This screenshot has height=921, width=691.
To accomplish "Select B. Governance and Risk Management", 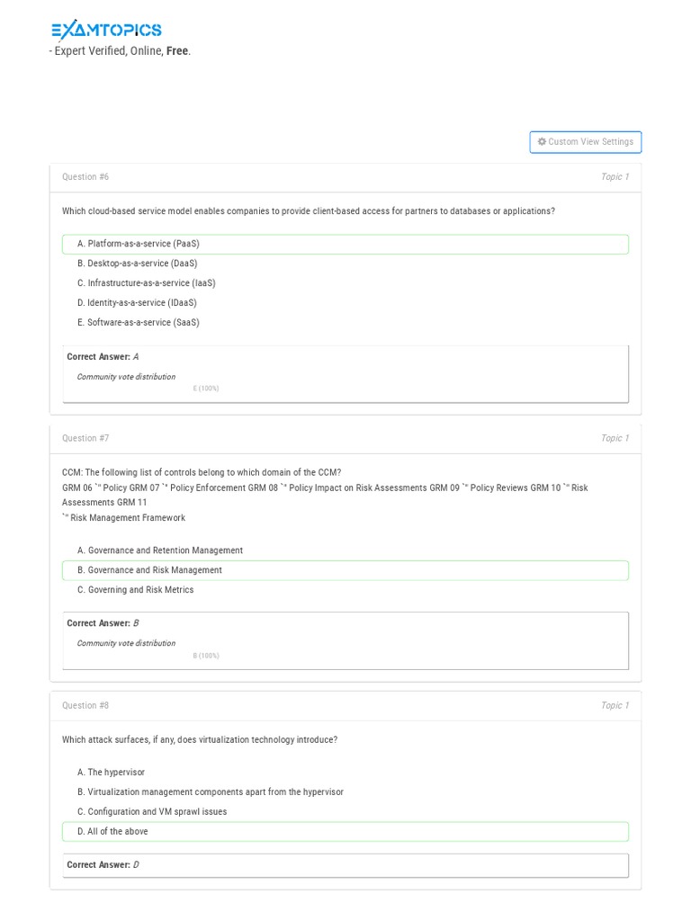I will [x=149, y=570].
